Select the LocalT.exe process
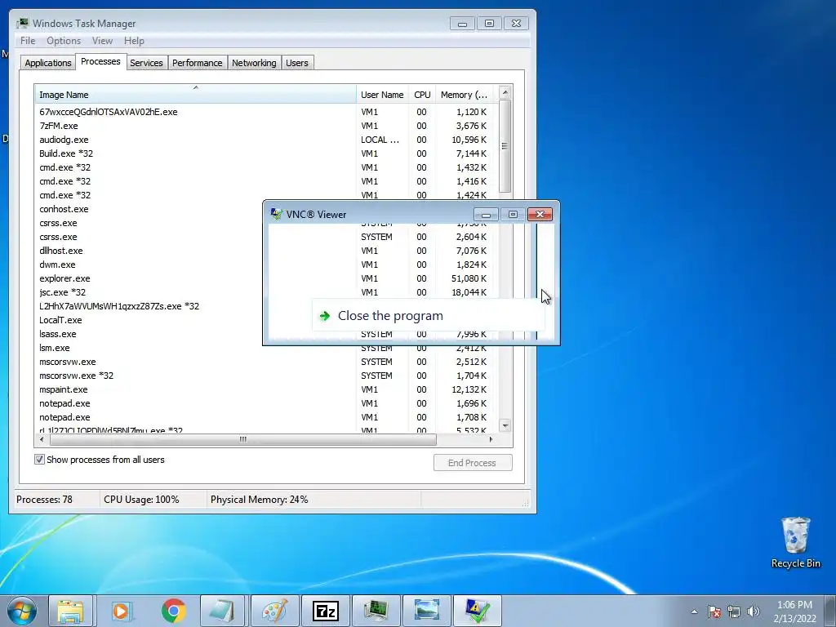 [60, 320]
